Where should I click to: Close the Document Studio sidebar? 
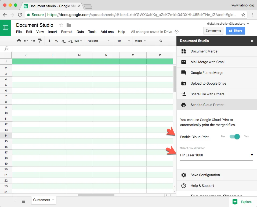pyautogui.click(x=252, y=41)
